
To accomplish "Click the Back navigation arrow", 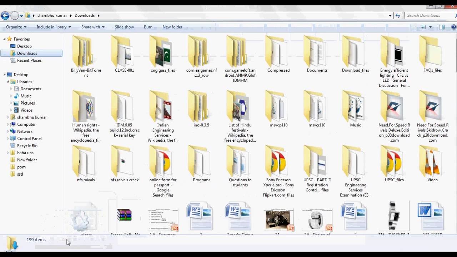I will 5,15.
